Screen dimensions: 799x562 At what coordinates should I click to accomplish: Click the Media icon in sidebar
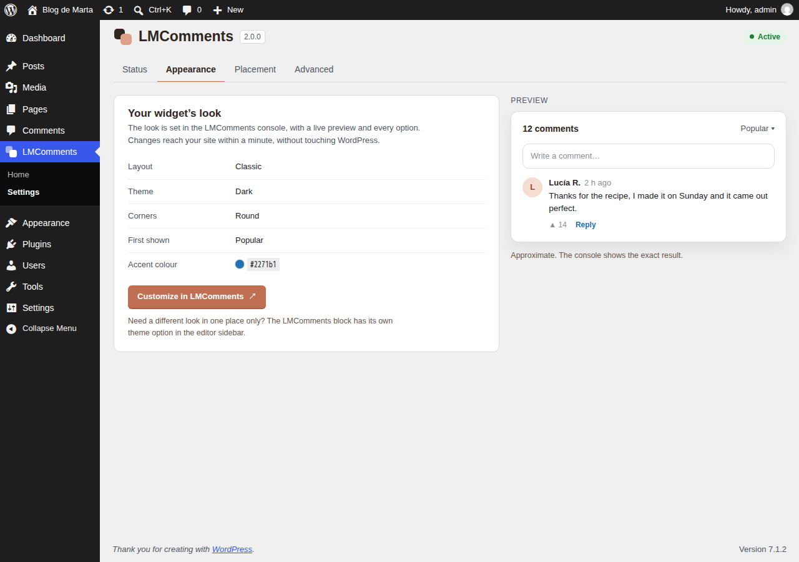[x=11, y=87]
